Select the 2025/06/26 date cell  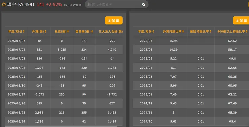(x=16, y=103)
